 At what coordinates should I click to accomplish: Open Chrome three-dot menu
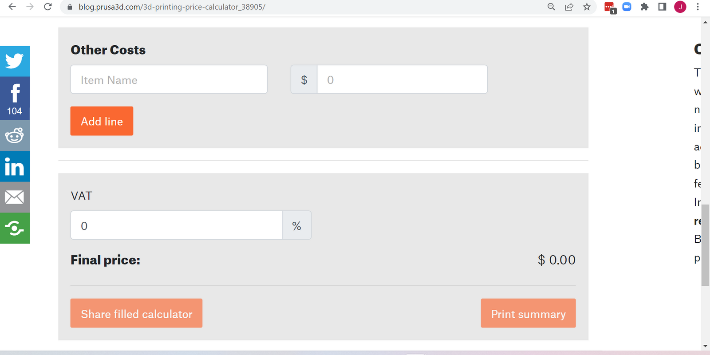(698, 7)
